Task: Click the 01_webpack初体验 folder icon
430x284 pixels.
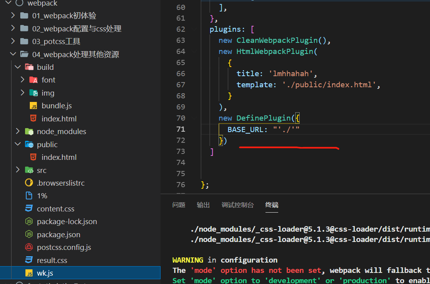Action: [x=24, y=15]
